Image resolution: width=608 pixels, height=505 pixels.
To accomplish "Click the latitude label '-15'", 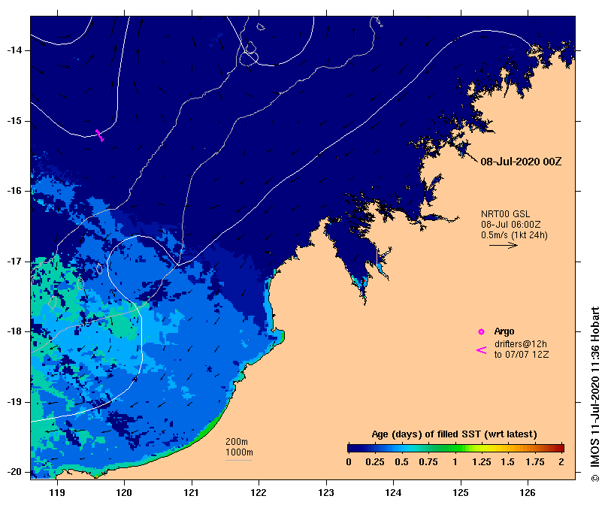I will (14, 121).
